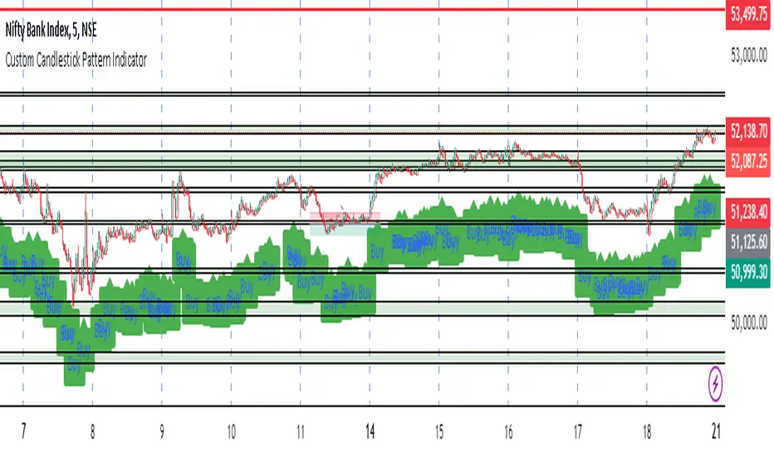774x456 pixels.
Task: Click date 21 on the time axis
Action: click(x=716, y=432)
